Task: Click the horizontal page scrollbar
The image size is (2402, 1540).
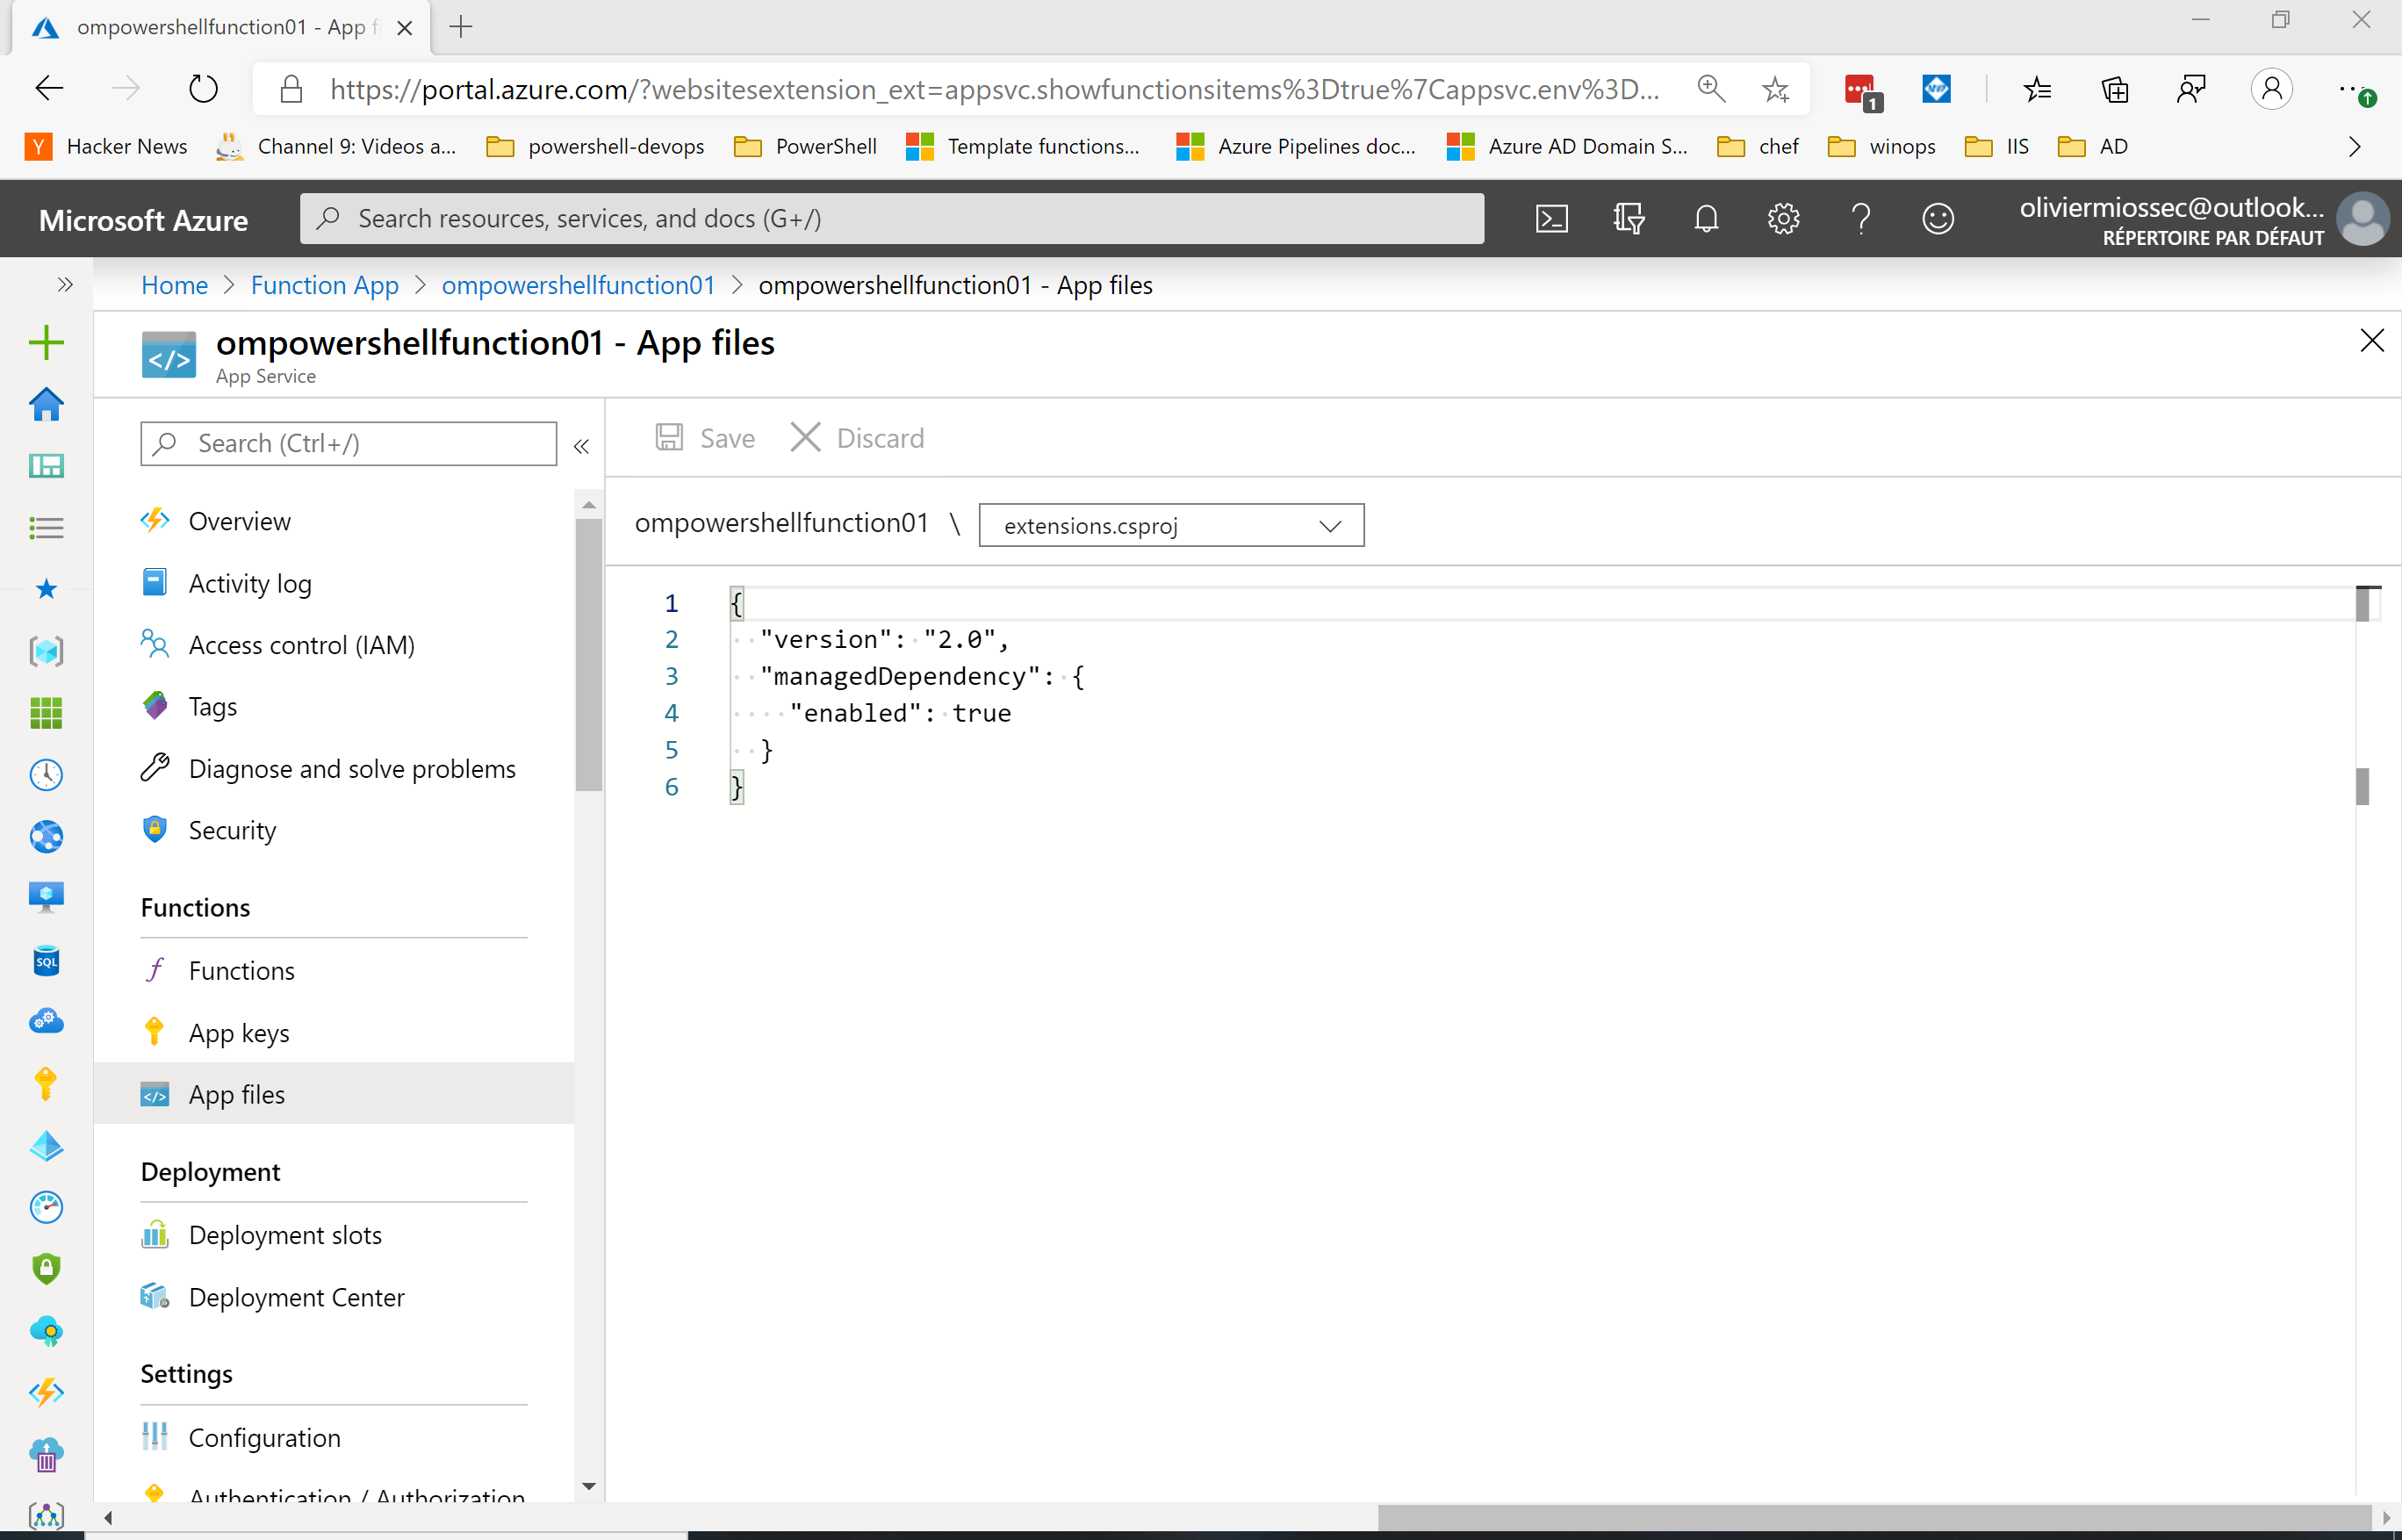Action: [x=1874, y=1517]
